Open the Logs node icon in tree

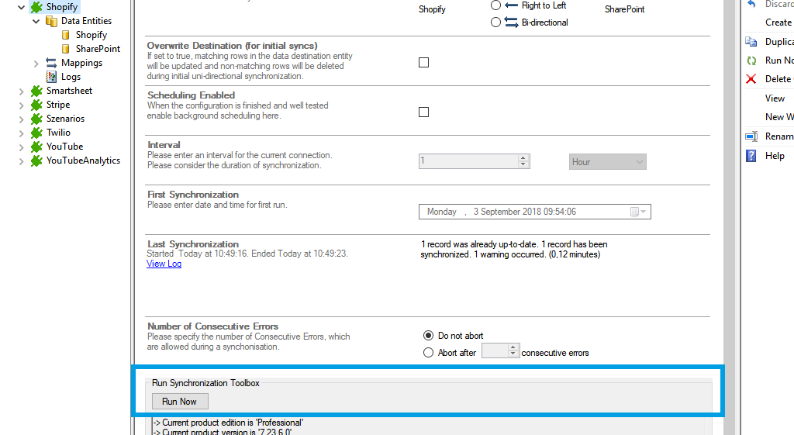coord(51,77)
